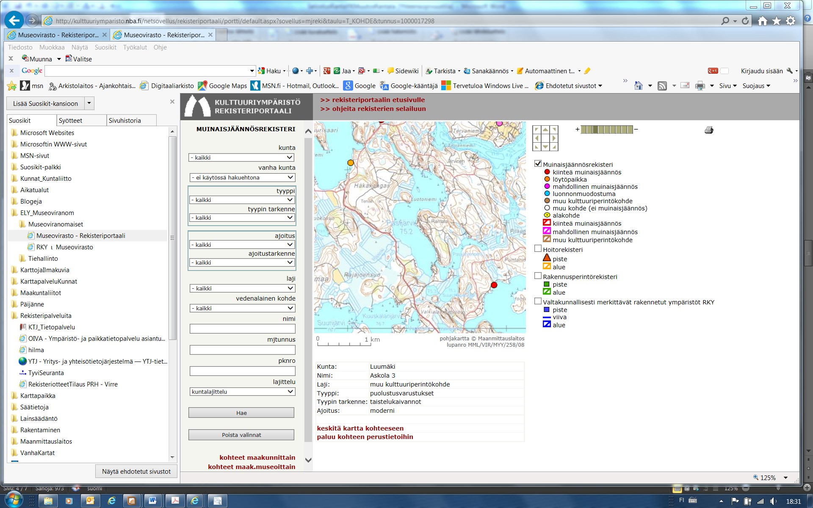Image resolution: width=813 pixels, height=508 pixels.
Task: Open the laji dropdown
Action: click(242, 288)
